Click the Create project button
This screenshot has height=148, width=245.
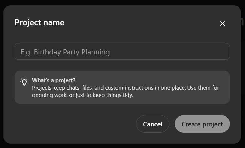pyautogui.click(x=202, y=124)
